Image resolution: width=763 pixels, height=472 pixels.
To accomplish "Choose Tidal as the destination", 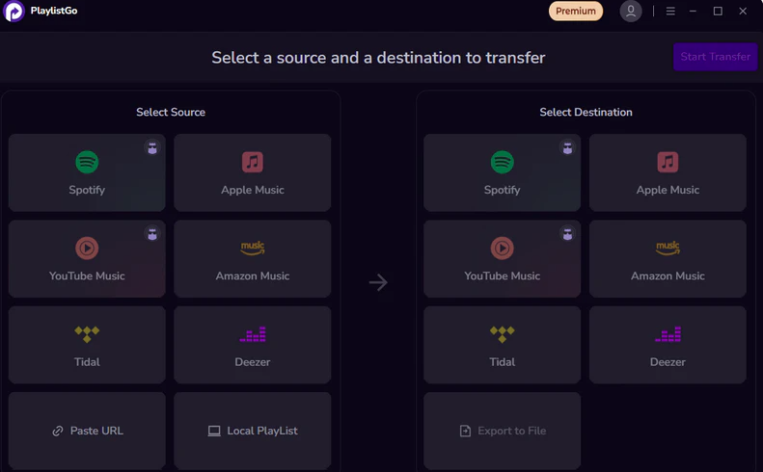I will click(502, 345).
